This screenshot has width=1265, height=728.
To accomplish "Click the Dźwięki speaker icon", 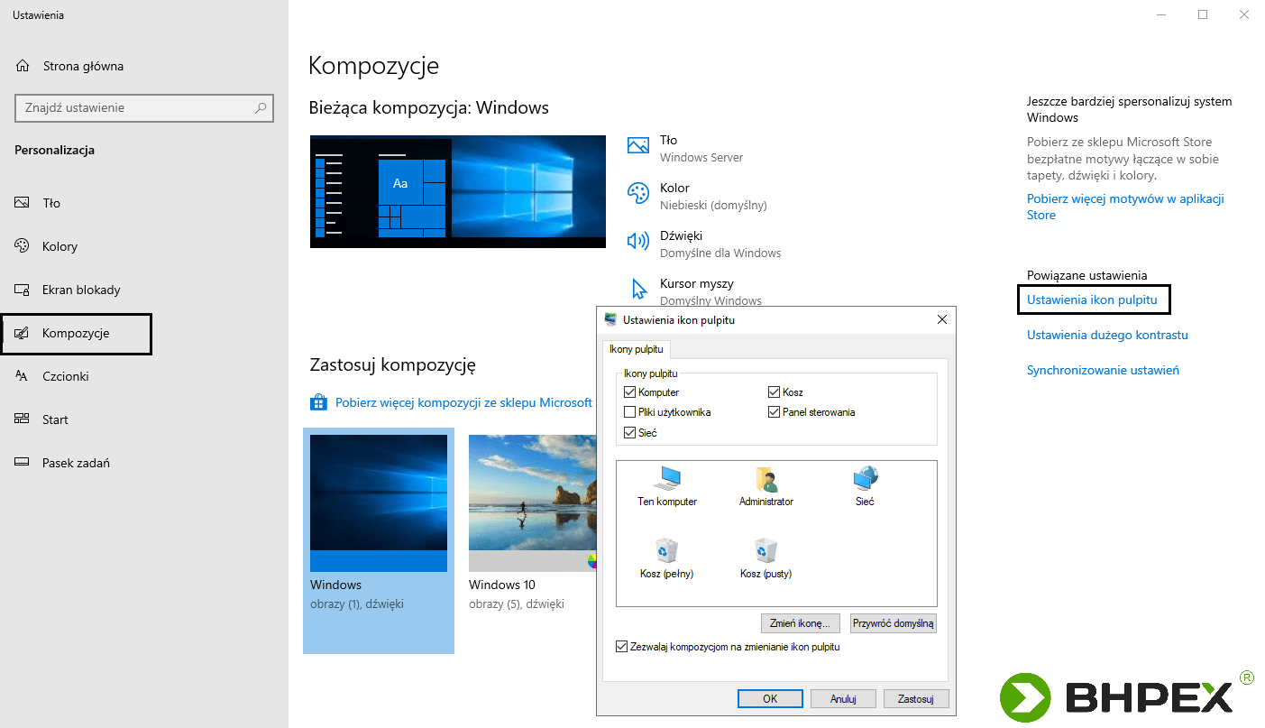I will tap(638, 241).
